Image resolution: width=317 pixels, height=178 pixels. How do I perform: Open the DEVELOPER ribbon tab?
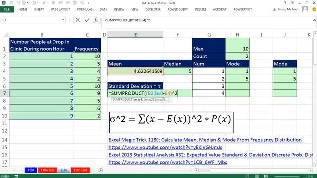tap(153, 9)
